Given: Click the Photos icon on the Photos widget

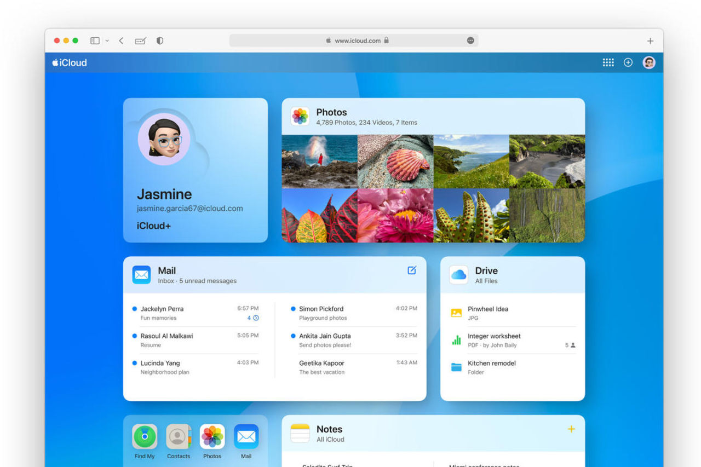Looking at the screenshot, I should pos(300,116).
